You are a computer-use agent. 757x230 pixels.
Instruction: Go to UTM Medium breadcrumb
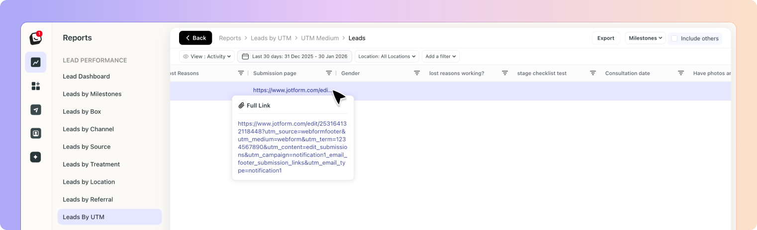click(320, 38)
